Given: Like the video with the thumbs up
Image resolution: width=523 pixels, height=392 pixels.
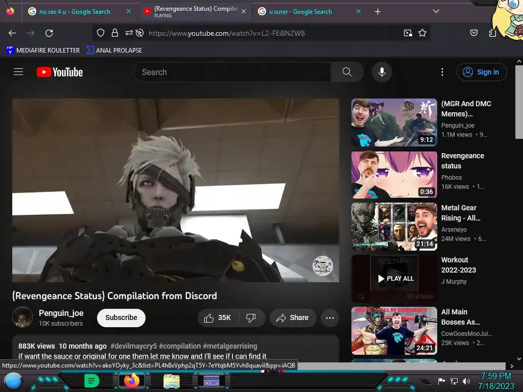Looking at the screenshot, I should coord(218,317).
